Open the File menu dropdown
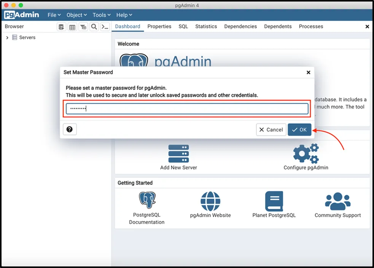Image resolution: width=374 pixels, height=268 pixels. click(x=54, y=15)
